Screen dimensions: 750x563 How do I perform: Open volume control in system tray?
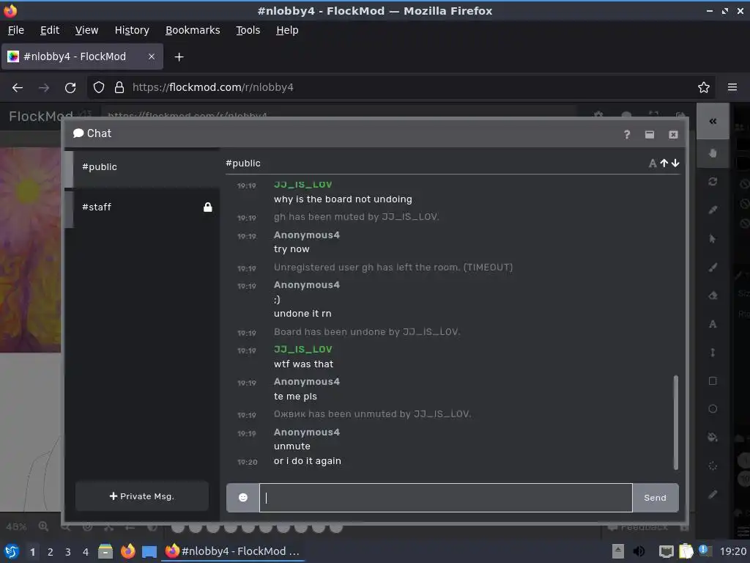(639, 551)
